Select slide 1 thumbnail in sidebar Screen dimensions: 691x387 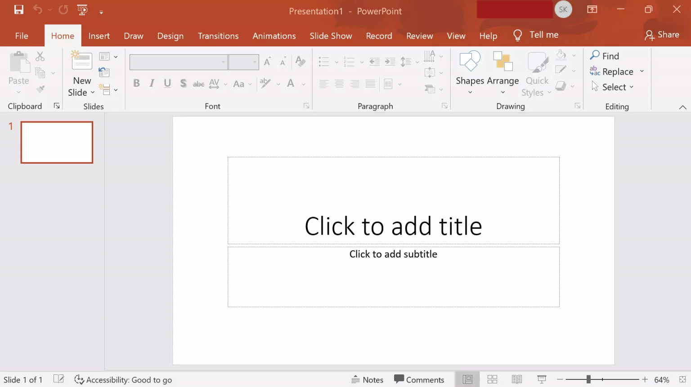click(57, 142)
